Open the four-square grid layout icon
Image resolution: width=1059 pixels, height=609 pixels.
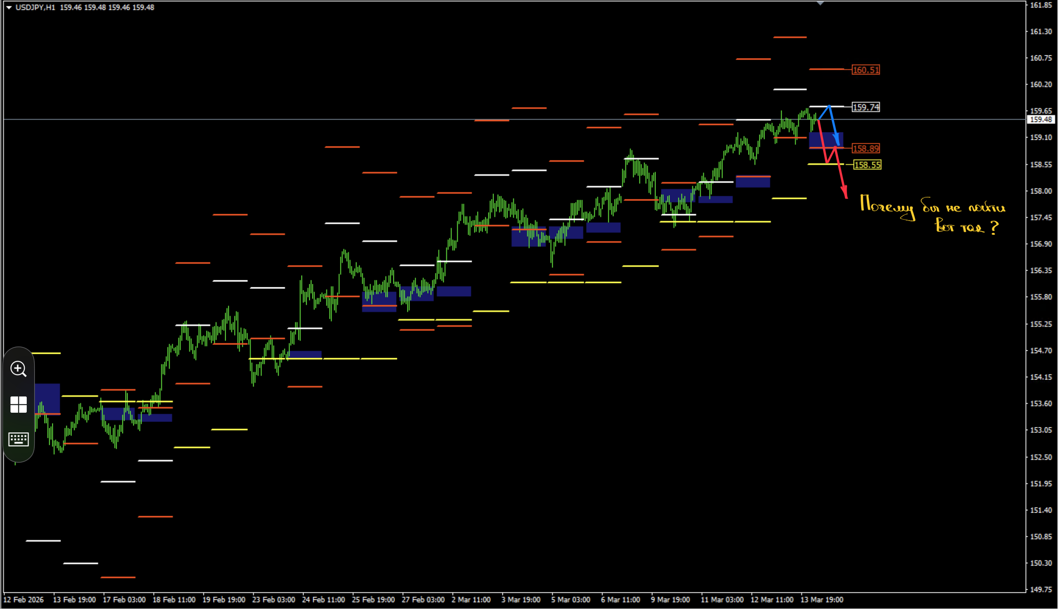19,405
